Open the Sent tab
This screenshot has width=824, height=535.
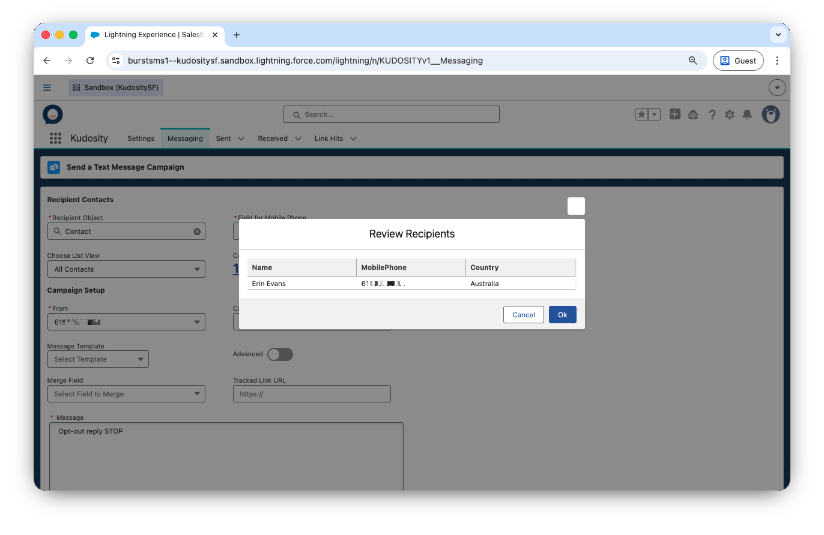pyautogui.click(x=223, y=139)
